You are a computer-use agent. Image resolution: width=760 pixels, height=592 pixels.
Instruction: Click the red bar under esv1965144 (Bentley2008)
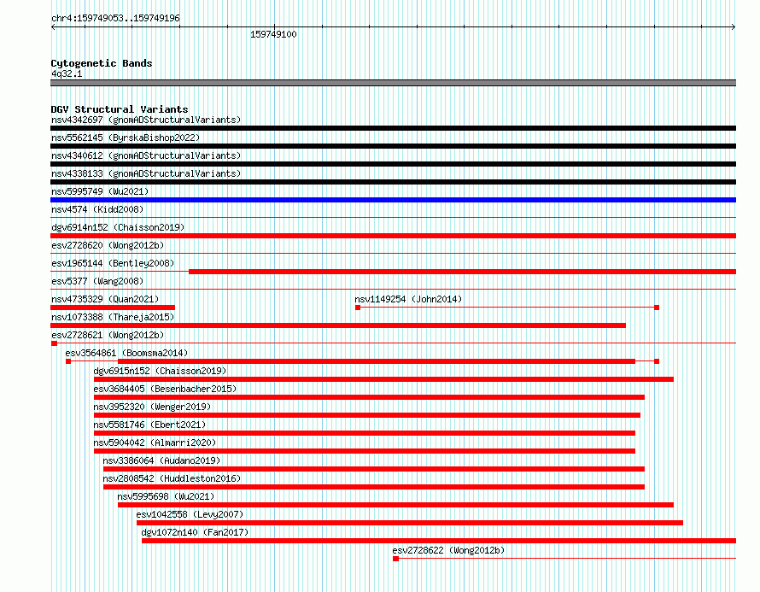click(x=462, y=272)
